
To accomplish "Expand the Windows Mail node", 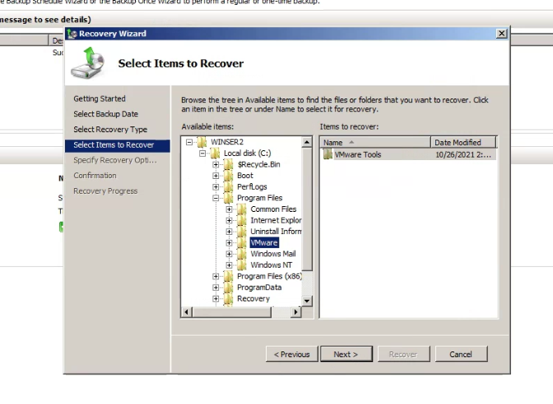I will click(230, 254).
